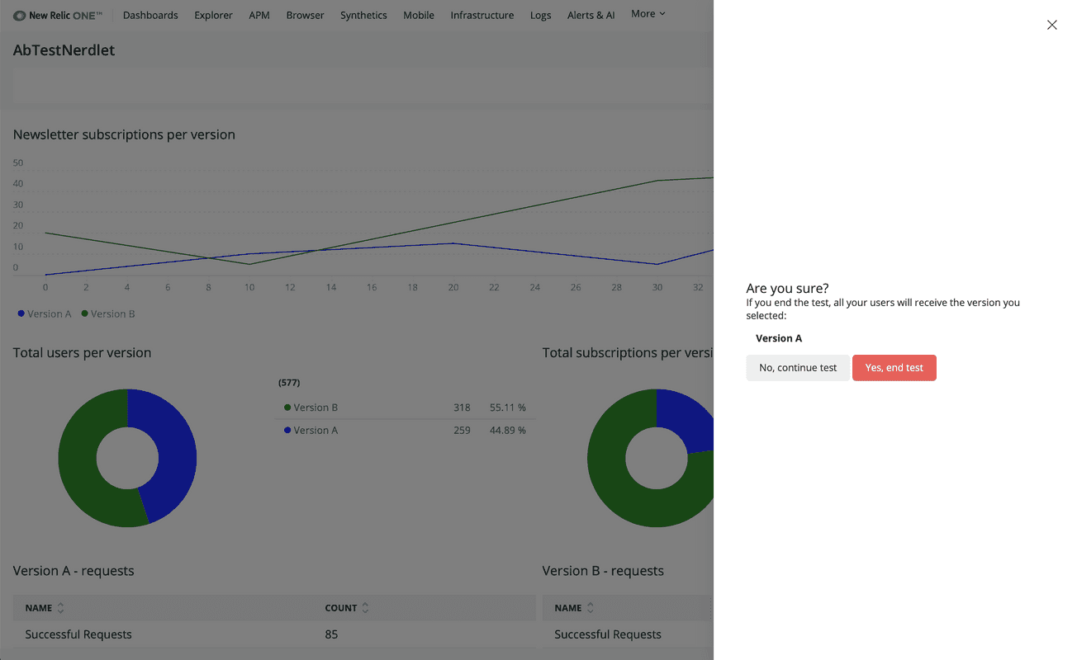Open Alerts & AI in the navigation

click(591, 15)
